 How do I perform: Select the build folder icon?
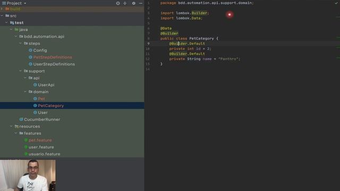[x=7, y=9]
